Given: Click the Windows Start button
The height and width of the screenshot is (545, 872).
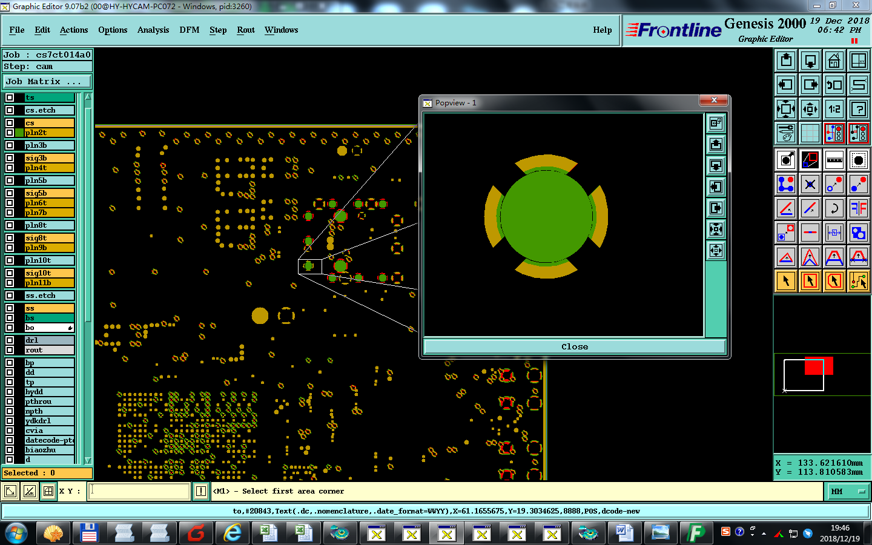Looking at the screenshot, I should [16, 533].
